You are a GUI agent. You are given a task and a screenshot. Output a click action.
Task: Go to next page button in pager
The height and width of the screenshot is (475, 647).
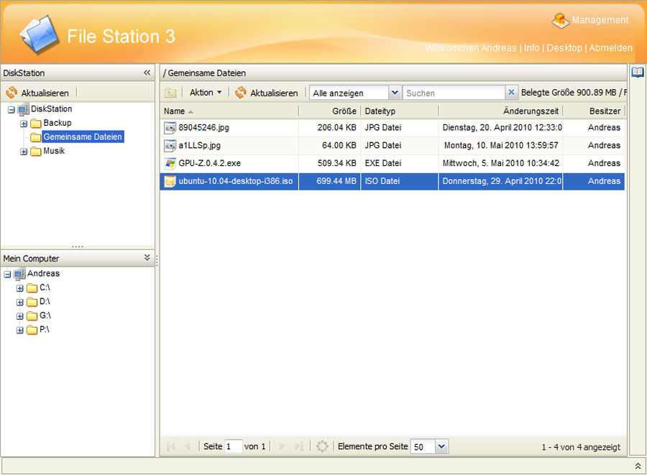(282, 446)
